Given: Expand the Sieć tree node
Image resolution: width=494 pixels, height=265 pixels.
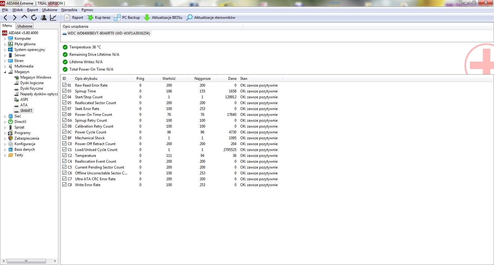Looking at the screenshot, I should [x=5, y=116].
